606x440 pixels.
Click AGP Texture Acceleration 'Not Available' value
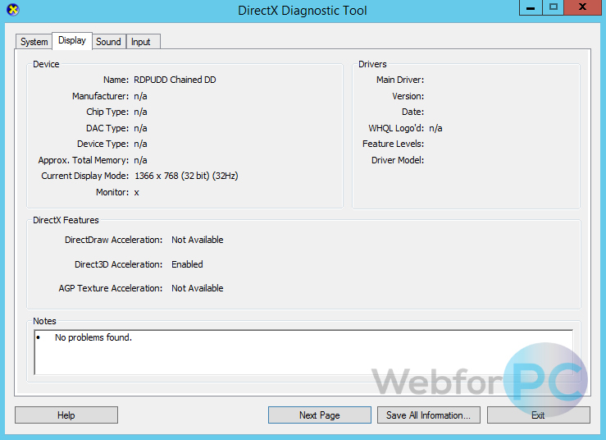pyautogui.click(x=197, y=288)
